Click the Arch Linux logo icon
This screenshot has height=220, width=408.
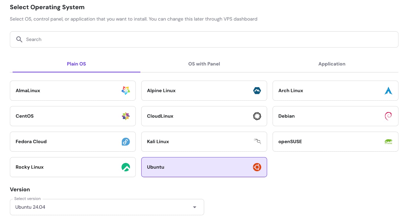click(388, 90)
